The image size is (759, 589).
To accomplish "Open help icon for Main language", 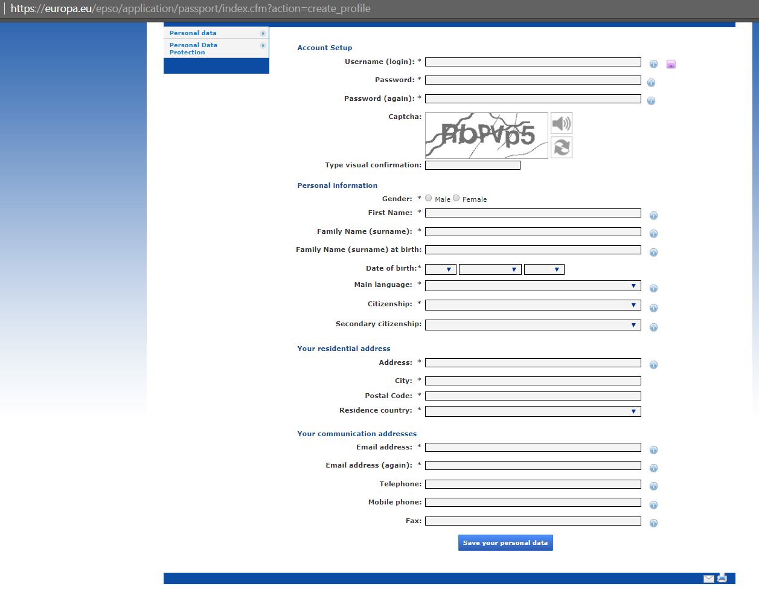I will [653, 289].
